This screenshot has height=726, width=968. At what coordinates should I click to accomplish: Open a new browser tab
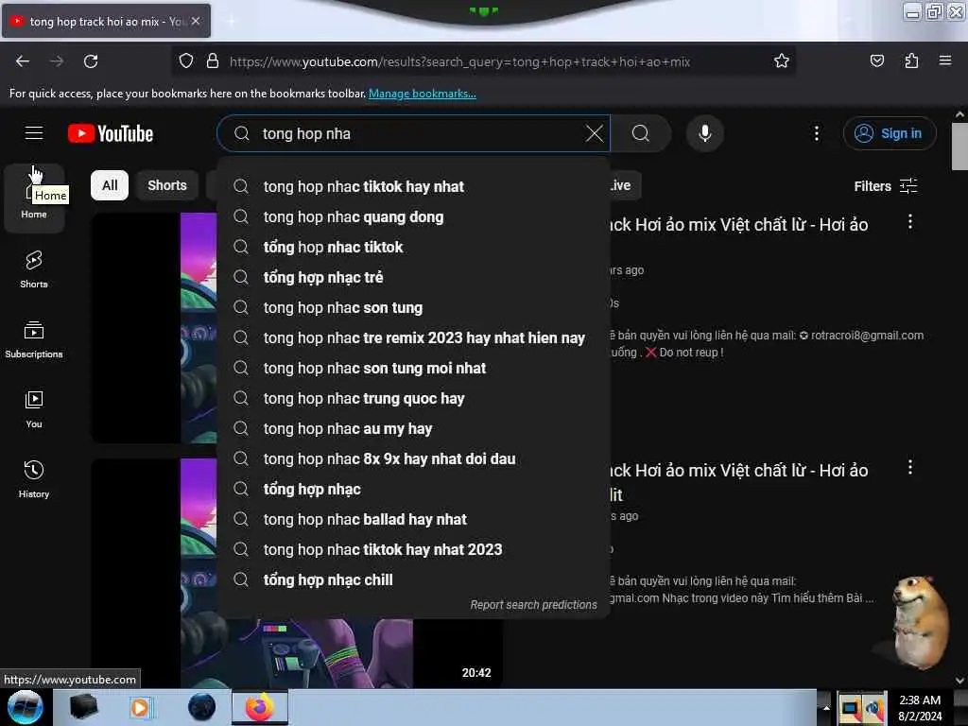[231, 21]
